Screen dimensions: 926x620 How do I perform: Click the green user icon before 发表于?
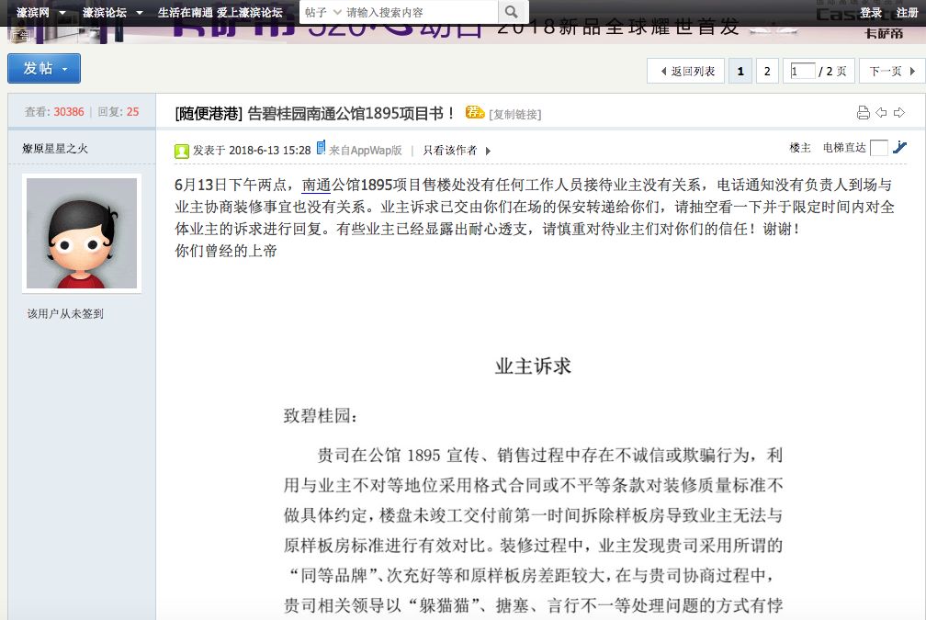[x=181, y=152]
